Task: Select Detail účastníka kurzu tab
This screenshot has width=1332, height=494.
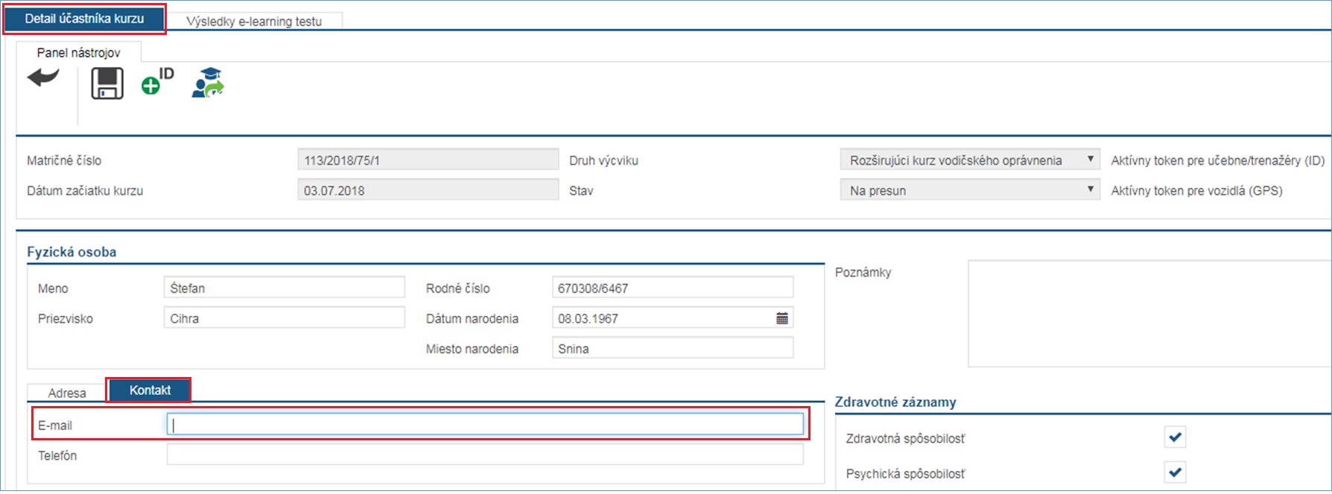Action: [x=84, y=19]
